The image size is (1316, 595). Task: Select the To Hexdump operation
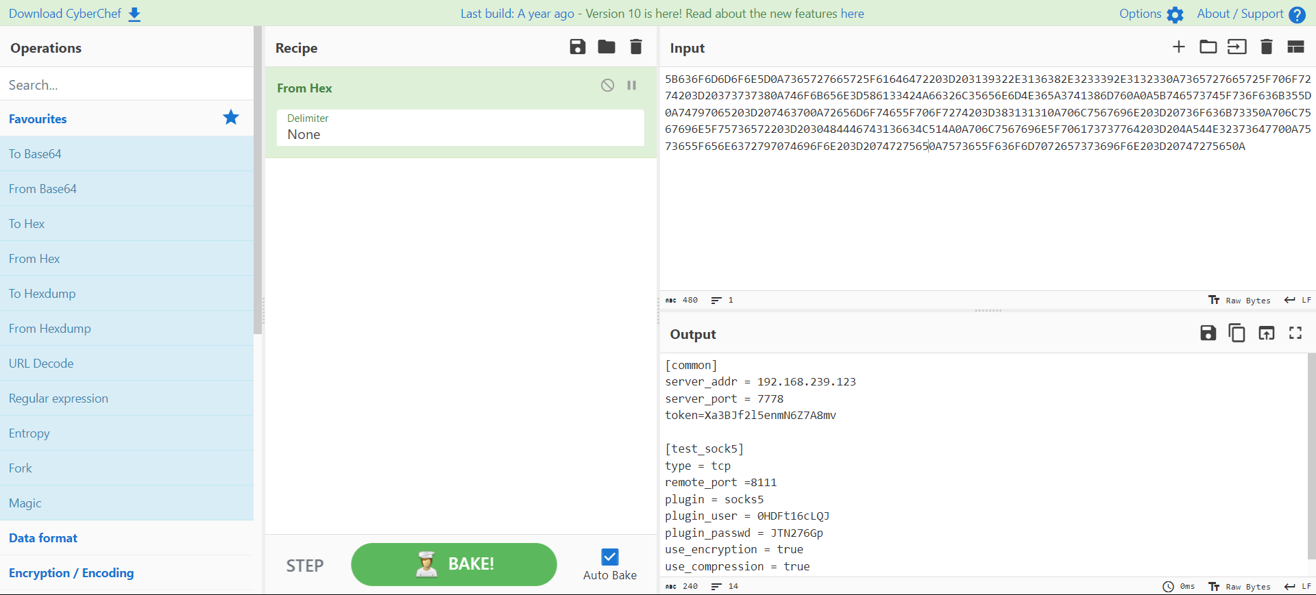tap(127, 294)
